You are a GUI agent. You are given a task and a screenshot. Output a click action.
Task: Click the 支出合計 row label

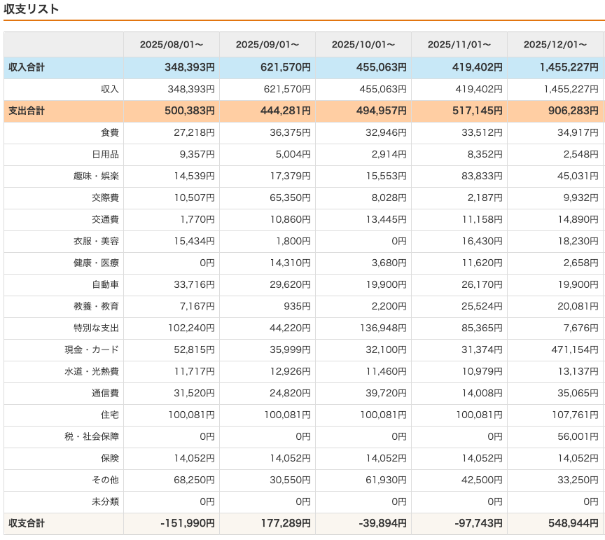click(x=27, y=111)
